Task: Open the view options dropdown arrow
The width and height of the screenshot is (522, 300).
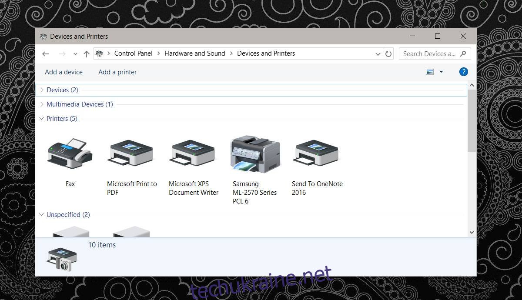Action: (441, 72)
